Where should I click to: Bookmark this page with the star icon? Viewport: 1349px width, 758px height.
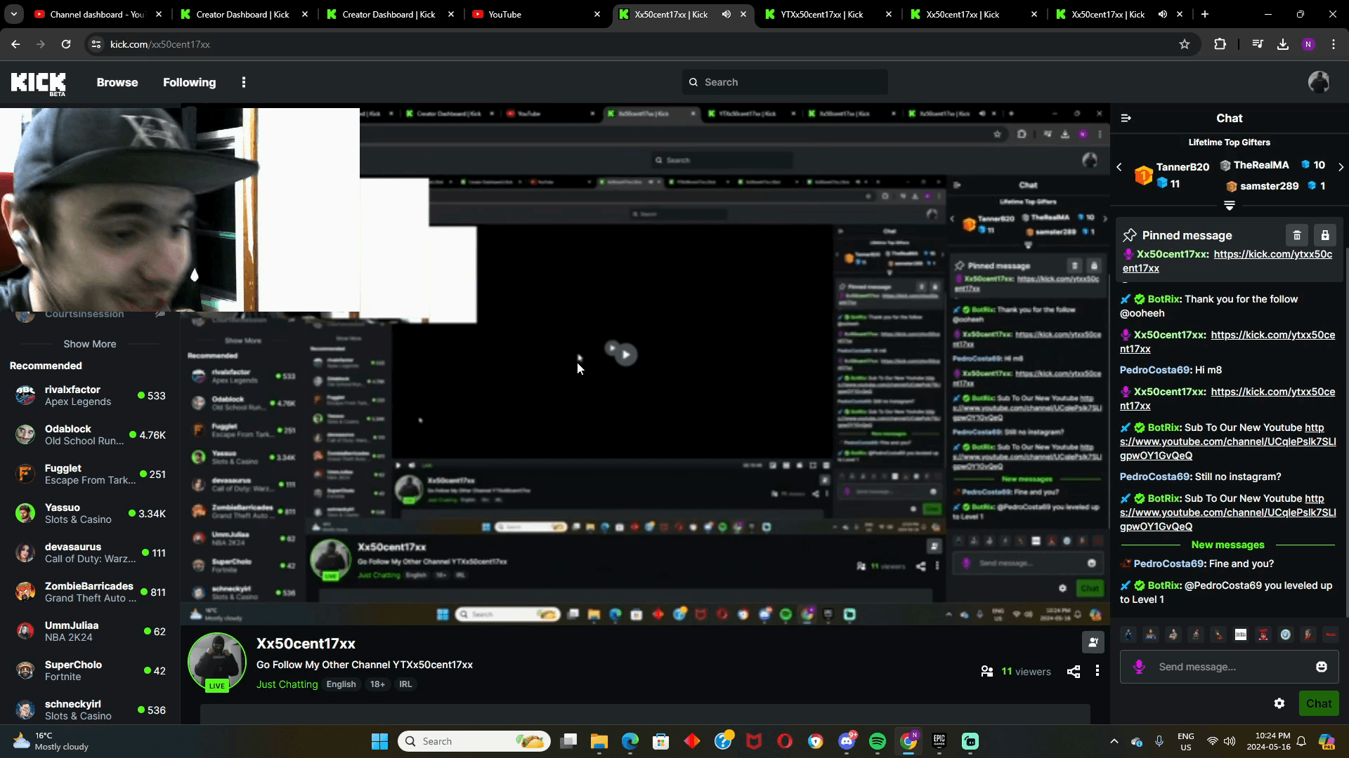pyautogui.click(x=1185, y=44)
